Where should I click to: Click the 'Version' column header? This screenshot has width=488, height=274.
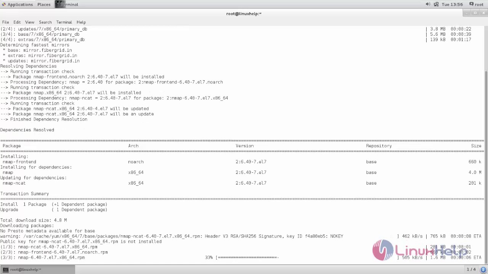244,146
